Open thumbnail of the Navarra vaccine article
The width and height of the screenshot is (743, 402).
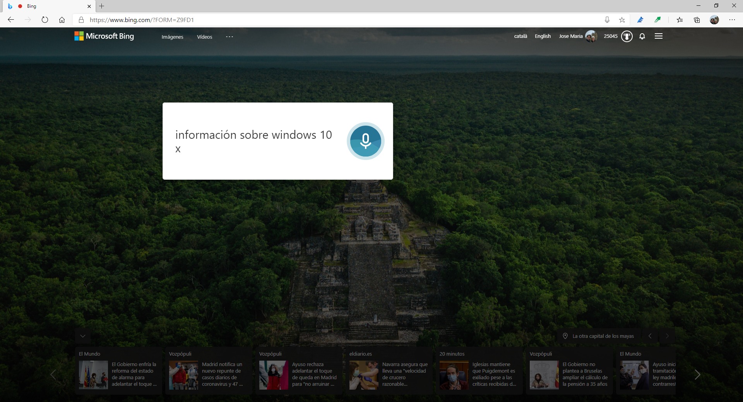pyautogui.click(x=364, y=375)
